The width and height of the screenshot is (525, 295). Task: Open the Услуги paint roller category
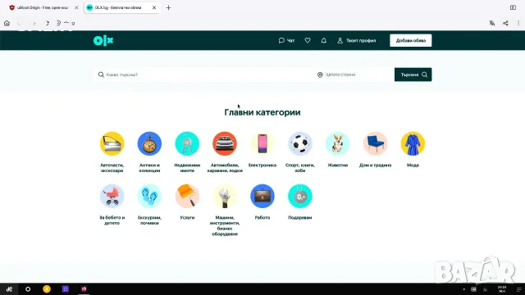(187, 202)
